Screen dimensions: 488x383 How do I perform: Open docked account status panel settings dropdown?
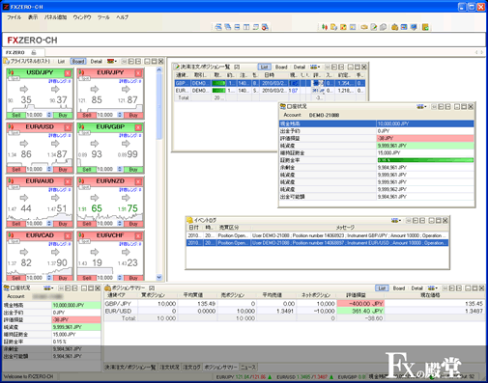tap(48, 288)
